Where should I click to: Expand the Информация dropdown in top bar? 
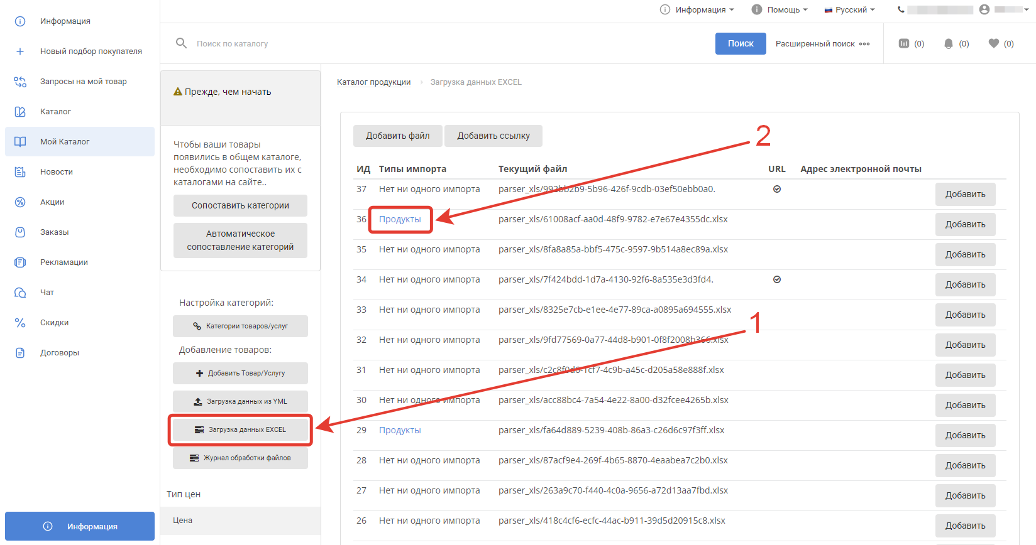pos(698,9)
